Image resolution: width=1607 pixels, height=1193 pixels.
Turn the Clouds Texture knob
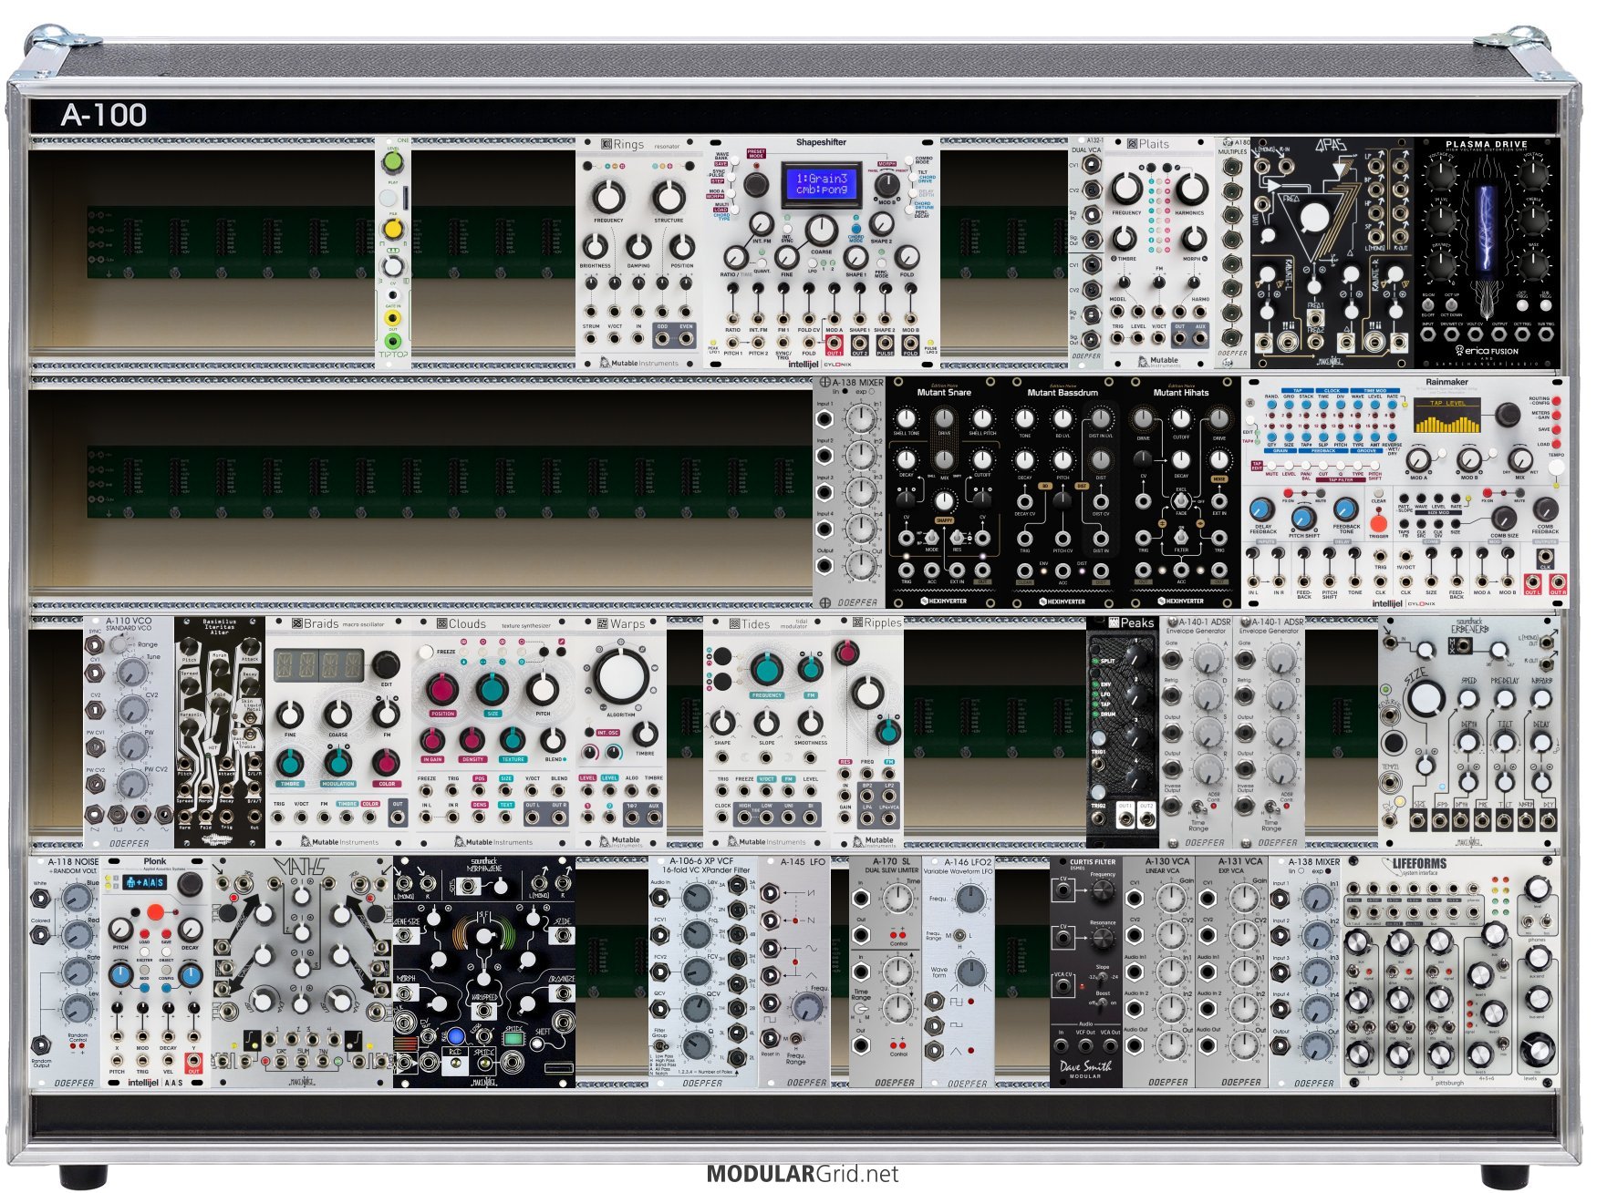click(513, 740)
